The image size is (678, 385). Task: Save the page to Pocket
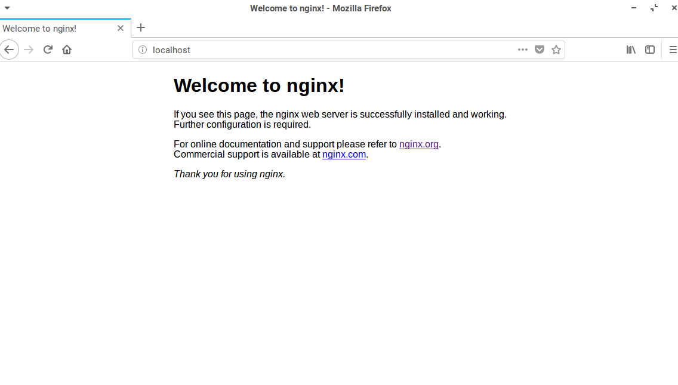tap(539, 50)
